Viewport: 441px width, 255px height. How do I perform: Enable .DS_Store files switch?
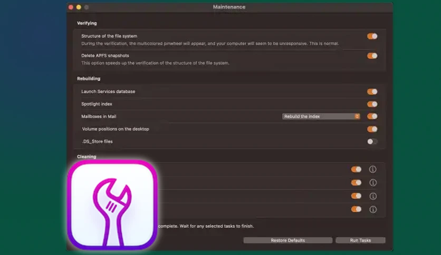372,142
